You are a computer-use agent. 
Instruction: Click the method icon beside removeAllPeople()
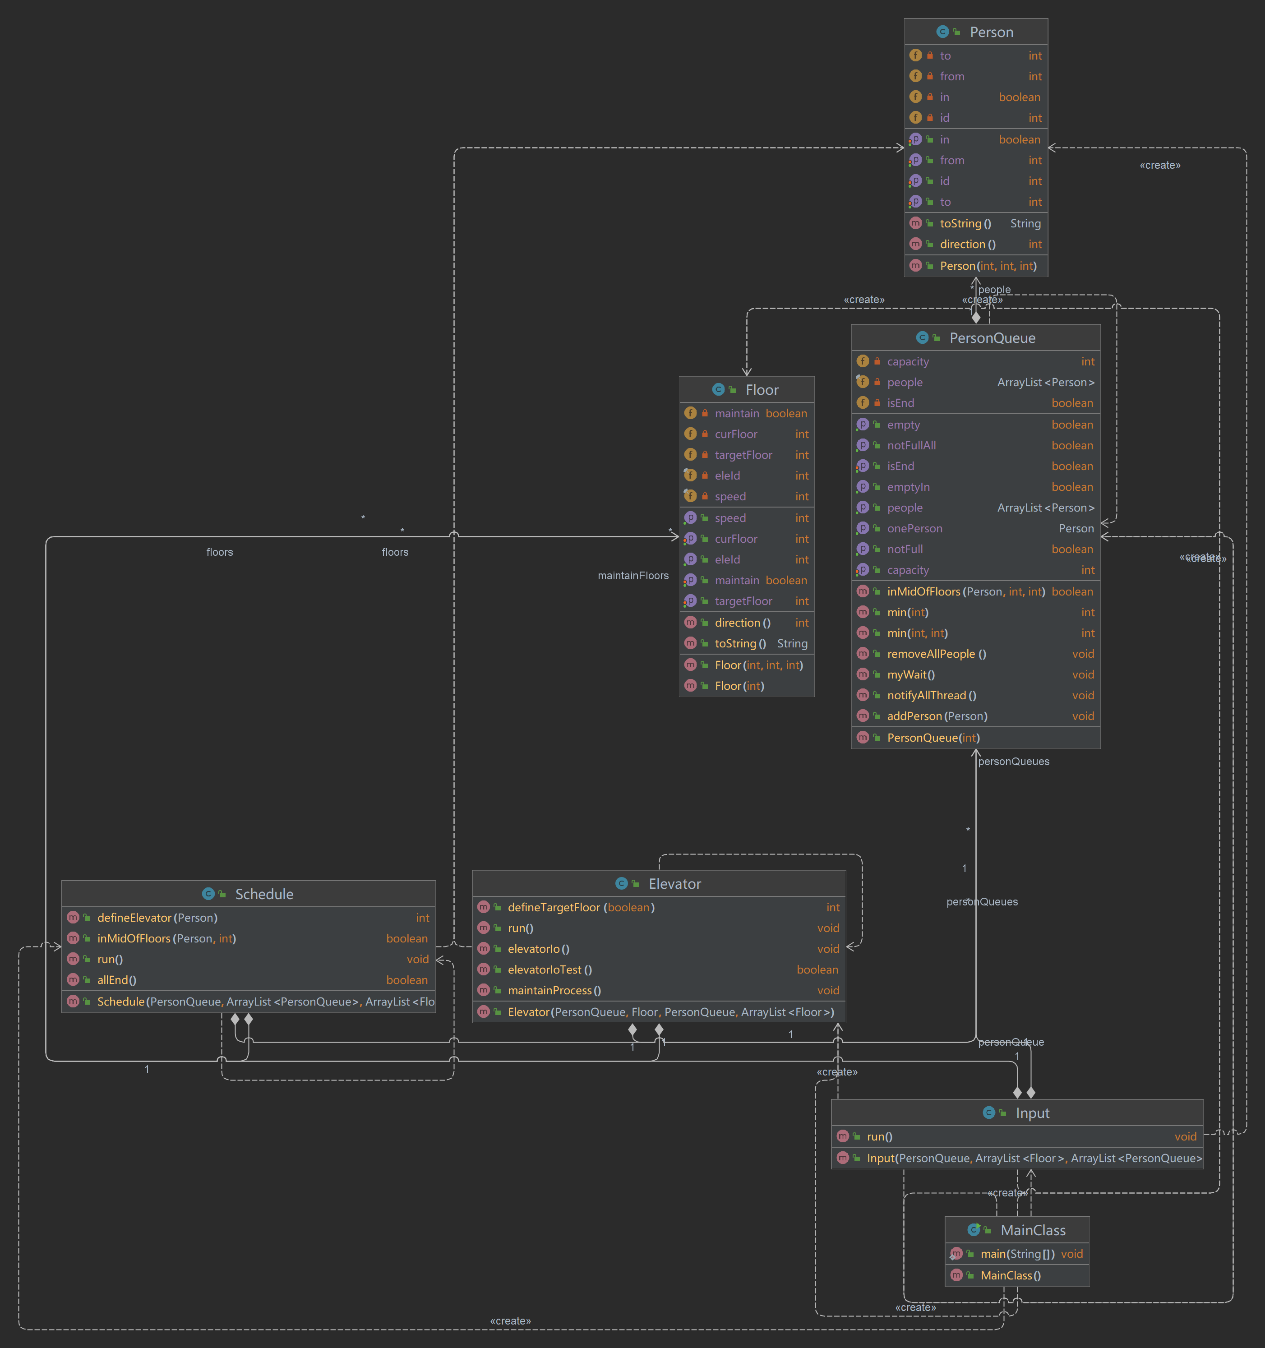pyautogui.click(x=862, y=654)
